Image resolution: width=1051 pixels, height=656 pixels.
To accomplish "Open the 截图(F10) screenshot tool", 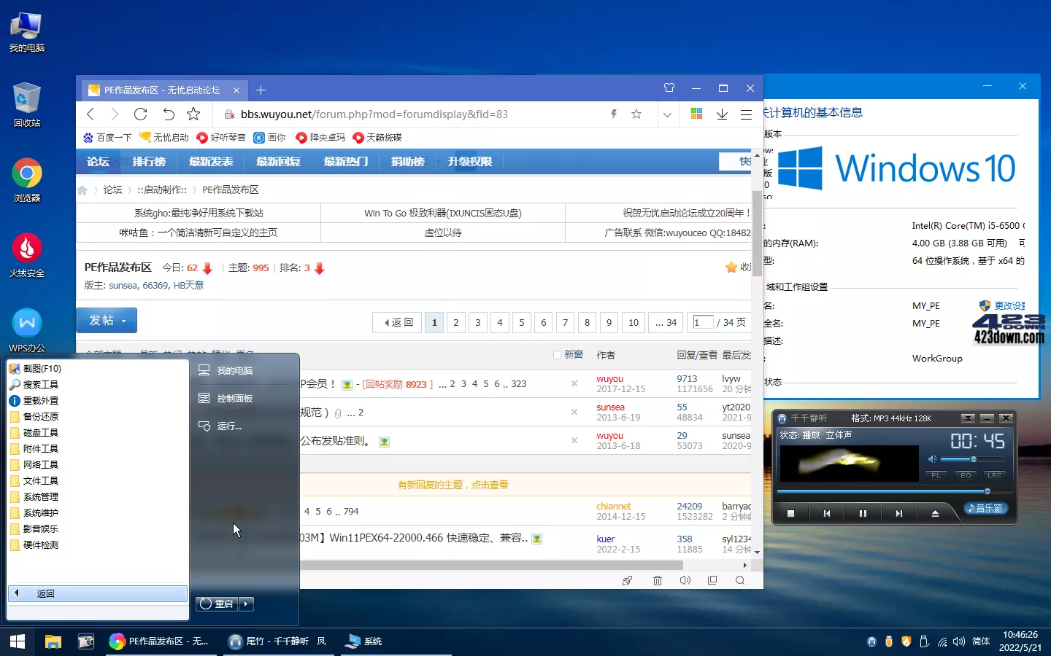I will tap(40, 368).
